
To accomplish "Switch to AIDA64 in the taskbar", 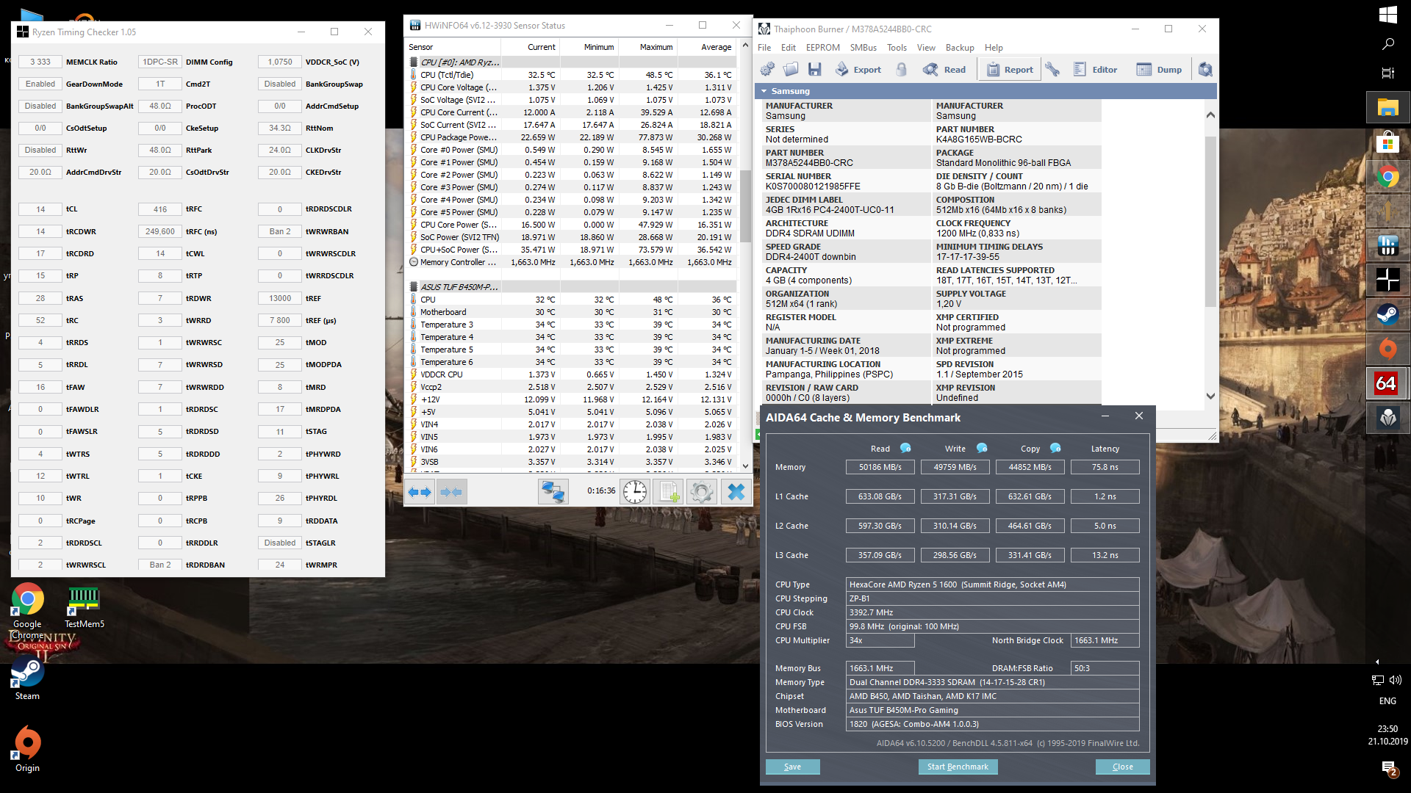I will pyautogui.click(x=1387, y=383).
